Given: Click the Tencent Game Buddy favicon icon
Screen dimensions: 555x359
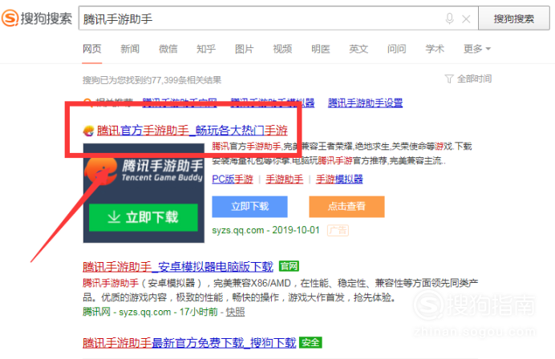Looking at the screenshot, I should tap(88, 131).
